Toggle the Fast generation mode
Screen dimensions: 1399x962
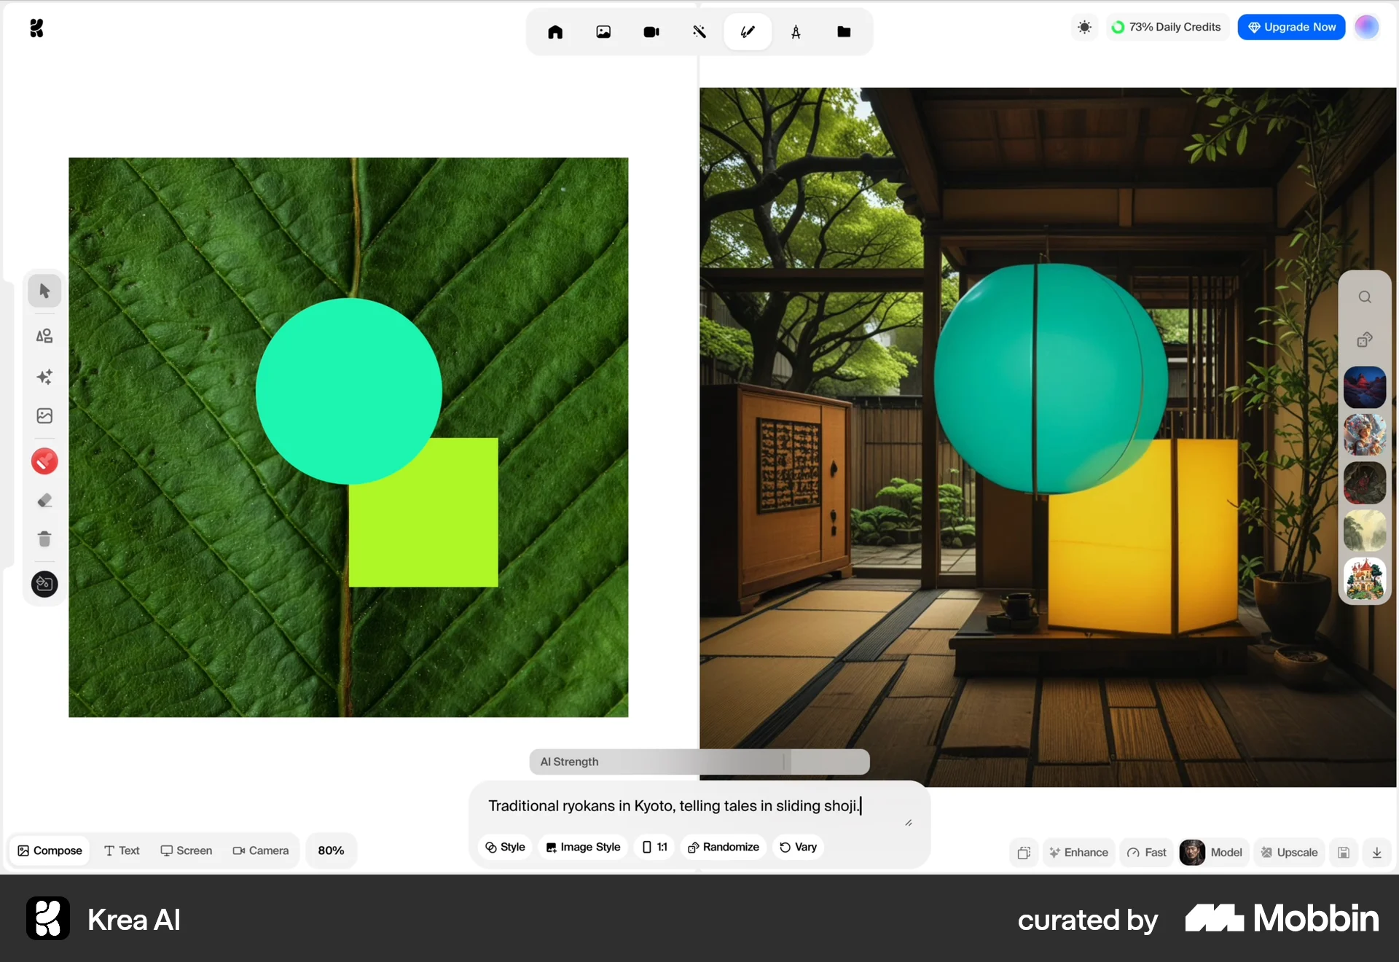point(1146,852)
